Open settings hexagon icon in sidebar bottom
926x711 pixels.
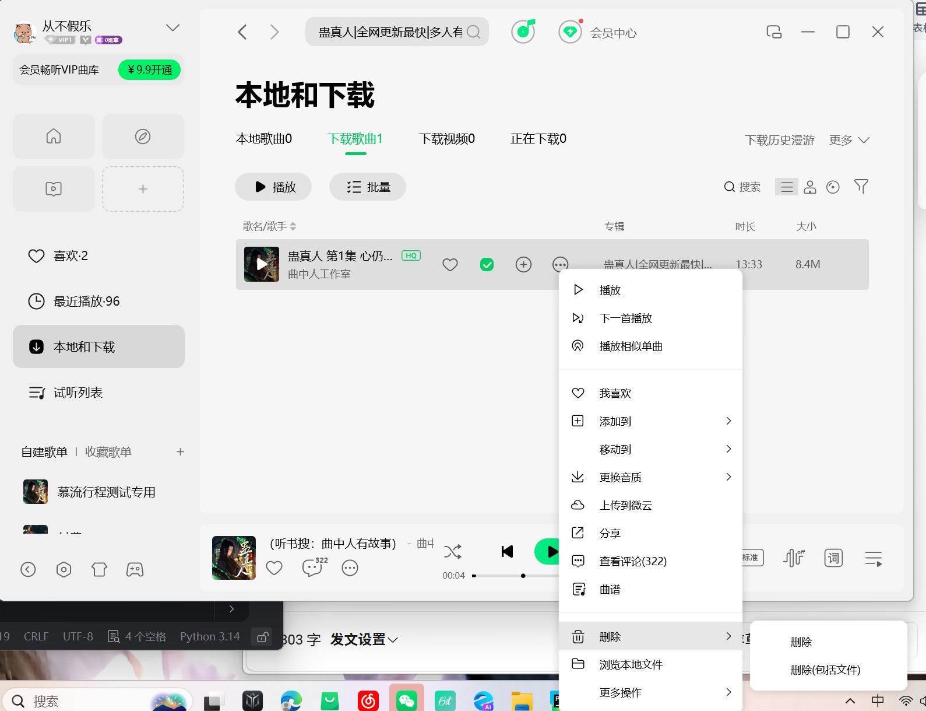click(64, 569)
